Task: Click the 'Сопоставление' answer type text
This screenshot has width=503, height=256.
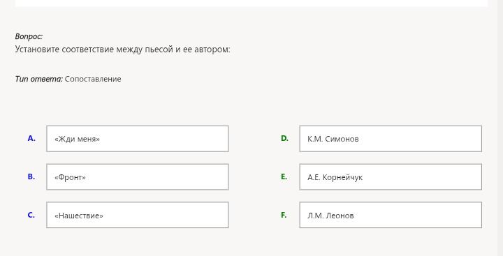Action: tap(93, 79)
